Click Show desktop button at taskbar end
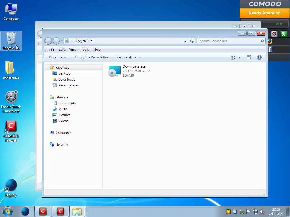 point(288,211)
